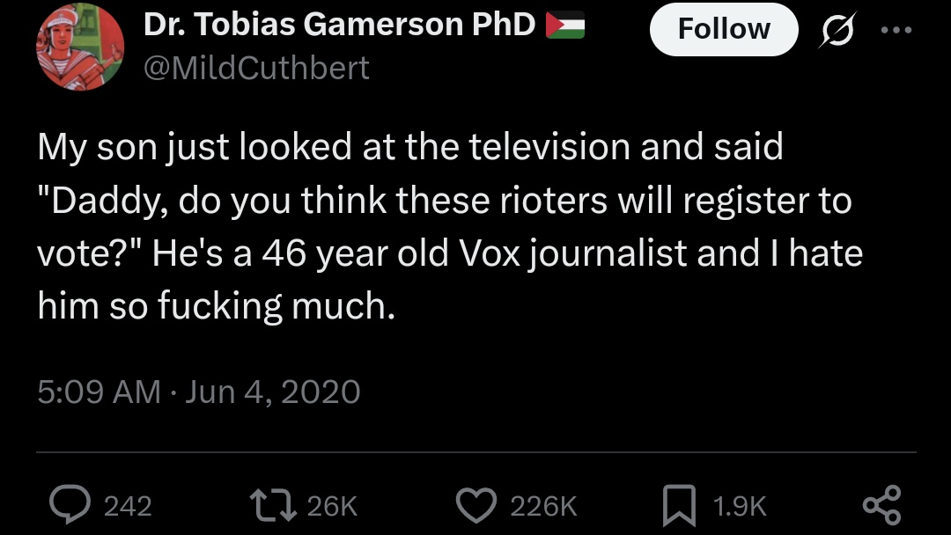View the 242 replies count
The image size is (951, 535).
128,507
